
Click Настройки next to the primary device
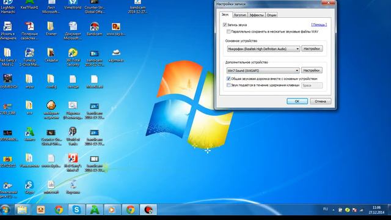pyautogui.click(x=312, y=49)
